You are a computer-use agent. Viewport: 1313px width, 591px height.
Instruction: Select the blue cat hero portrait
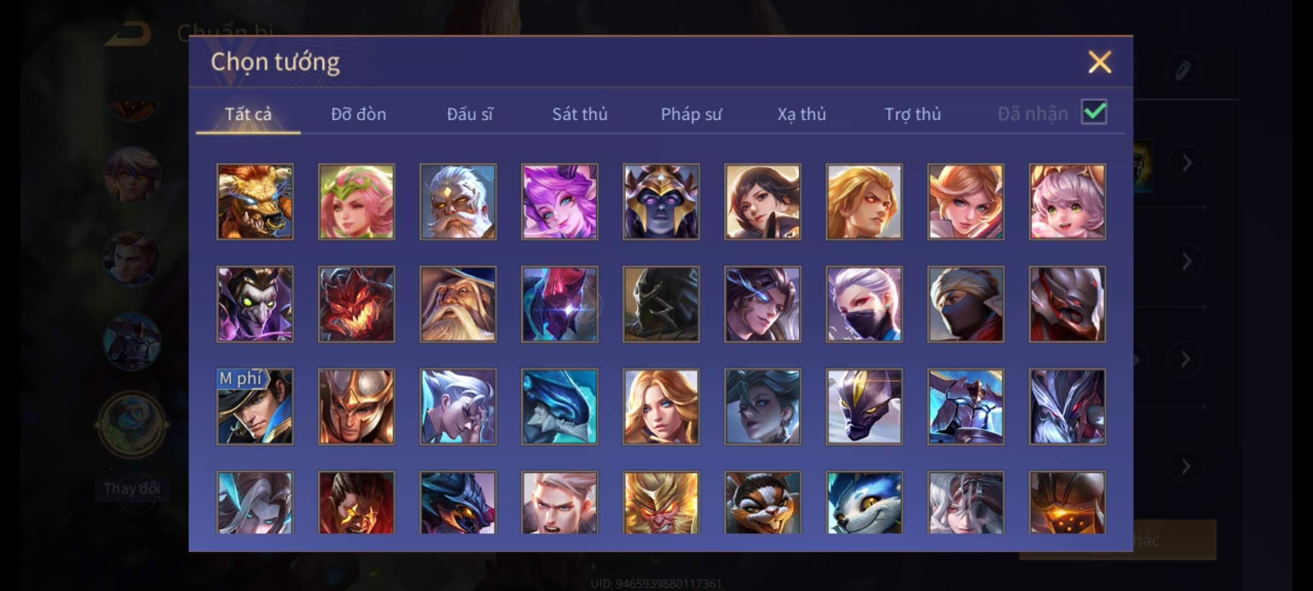[864, 502]
